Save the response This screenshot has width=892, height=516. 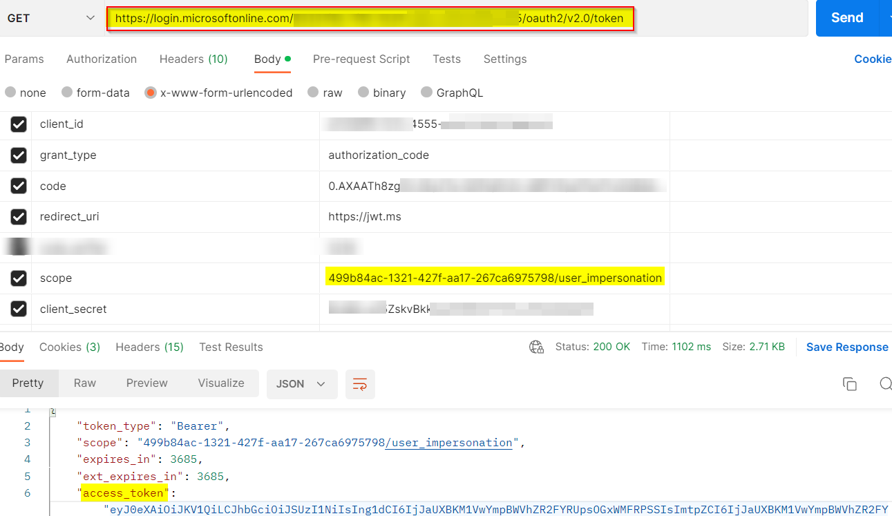(847, 347)
